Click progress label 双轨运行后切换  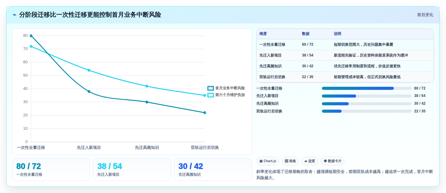click(x=269, y=111)
